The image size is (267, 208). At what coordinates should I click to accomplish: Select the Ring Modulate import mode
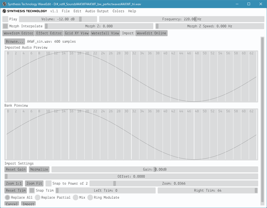[90, 197]
